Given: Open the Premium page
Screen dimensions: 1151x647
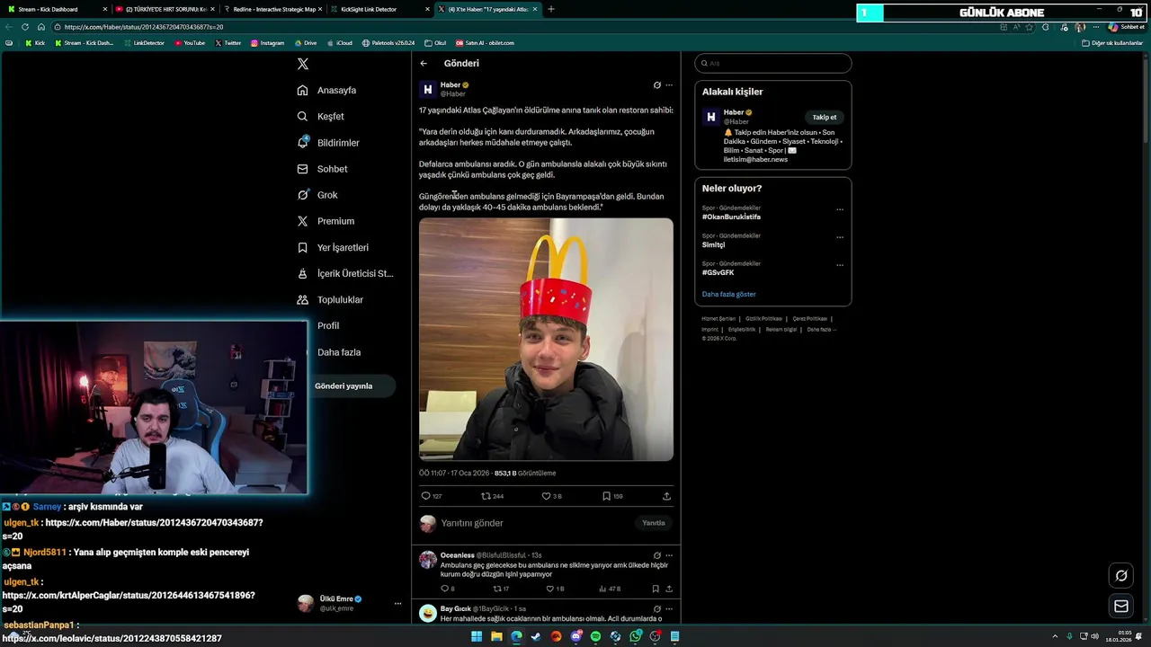Looking at the screenshot, I should (x=326, y=221).
